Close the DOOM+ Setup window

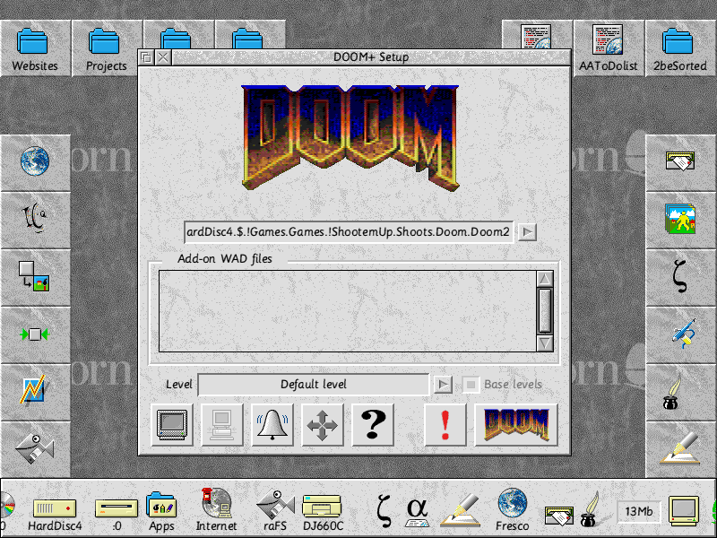point(163,57)
